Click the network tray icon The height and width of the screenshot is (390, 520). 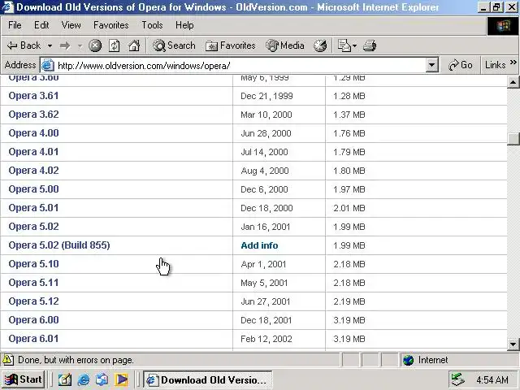pos(458,379)
